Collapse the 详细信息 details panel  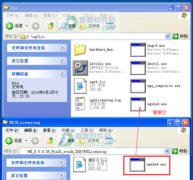pyautogui.click(x=62, y=74)
